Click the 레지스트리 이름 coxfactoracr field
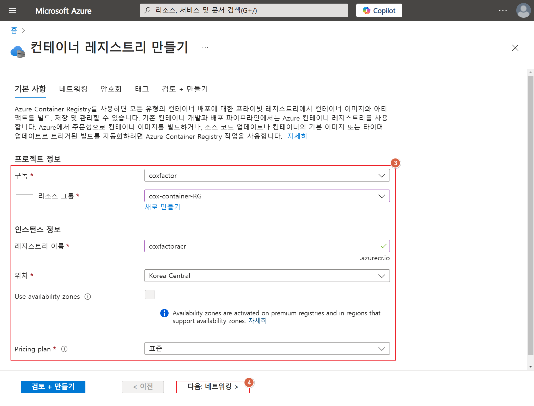 267,246
